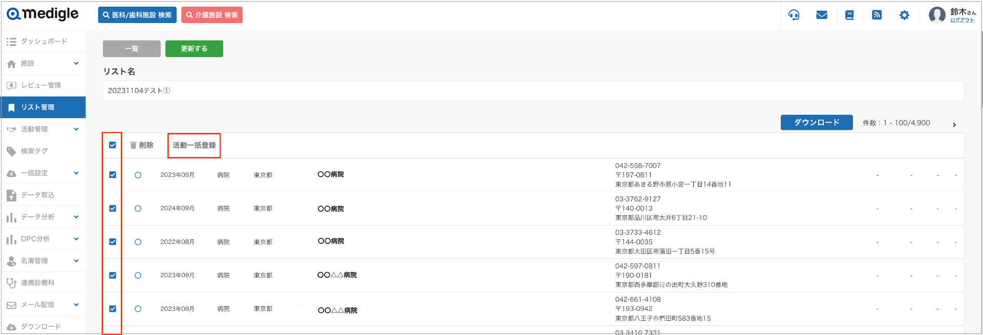Image resolution: width=983 pixels, height=335 pixels.
Task: Click the 名簿管理 person icon
Action: point(11,261)
